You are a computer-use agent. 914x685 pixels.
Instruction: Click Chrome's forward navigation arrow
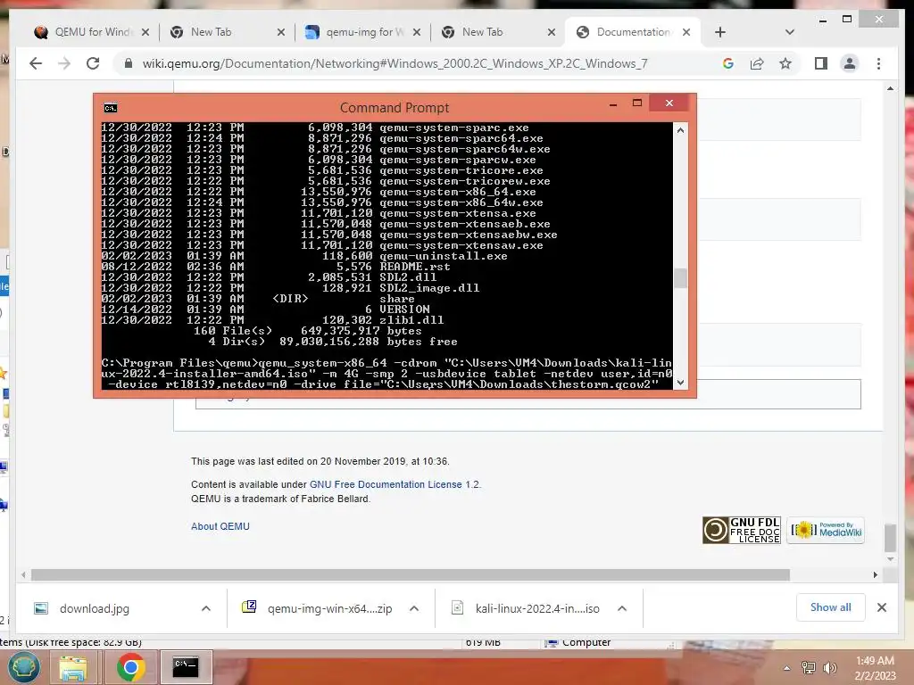click(64, 63)
